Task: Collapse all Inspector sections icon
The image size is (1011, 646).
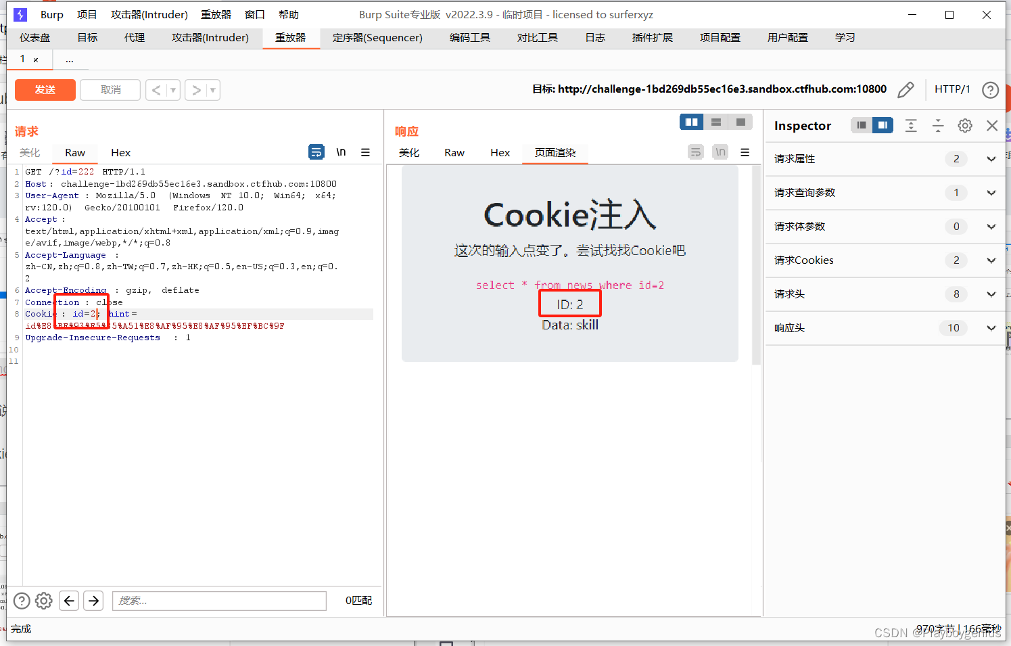Action: pyautogui.click(x=938, y=125)
